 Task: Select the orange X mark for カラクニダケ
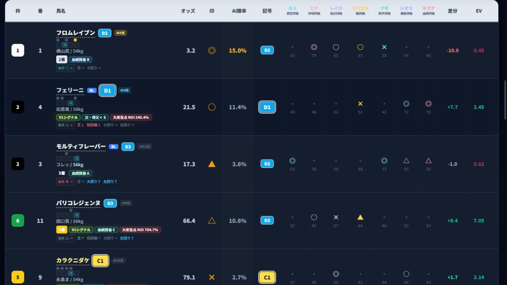tap(212, 277)
